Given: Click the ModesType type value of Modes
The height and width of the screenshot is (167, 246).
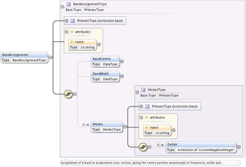Looking at the screenshot, I should click(x=112, y=130).
